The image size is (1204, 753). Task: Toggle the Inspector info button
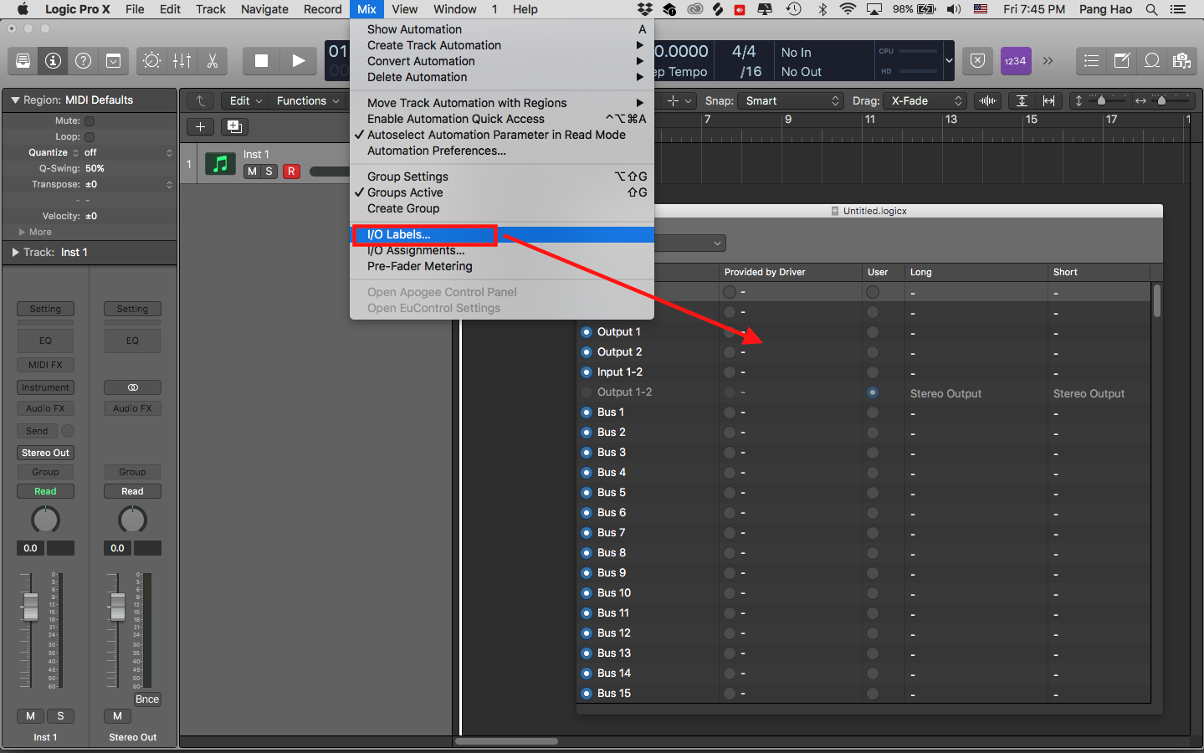pyautogui.click(x=53, y=60)
